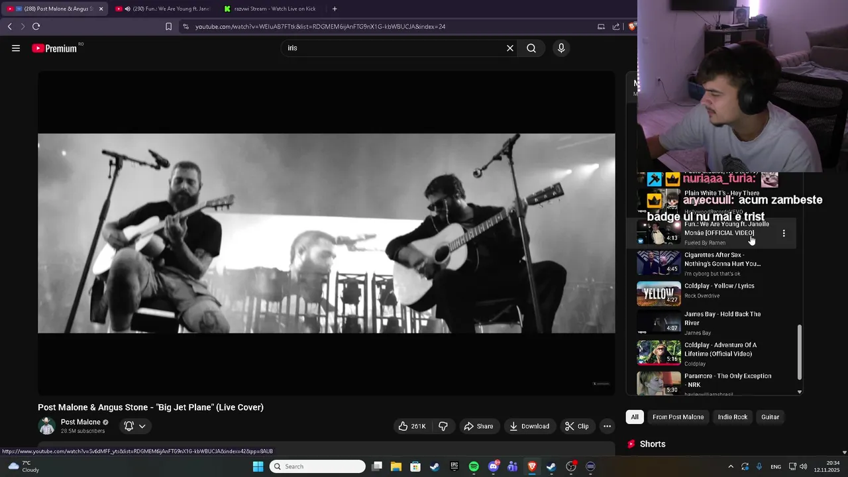Download the video
The height and width of the screenshot is (477, 848).
tap(529, 426)
